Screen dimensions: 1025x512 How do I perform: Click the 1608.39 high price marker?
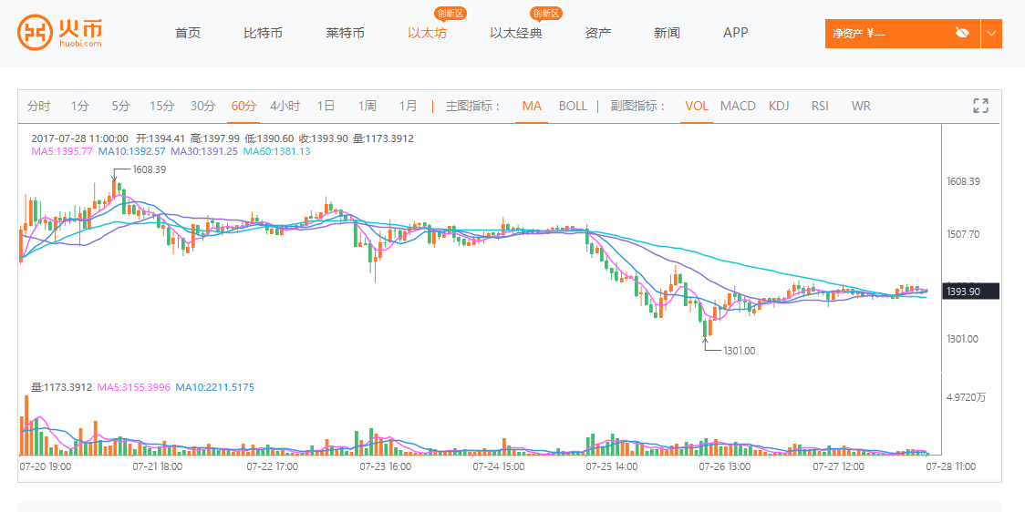(x=149, y=169)
